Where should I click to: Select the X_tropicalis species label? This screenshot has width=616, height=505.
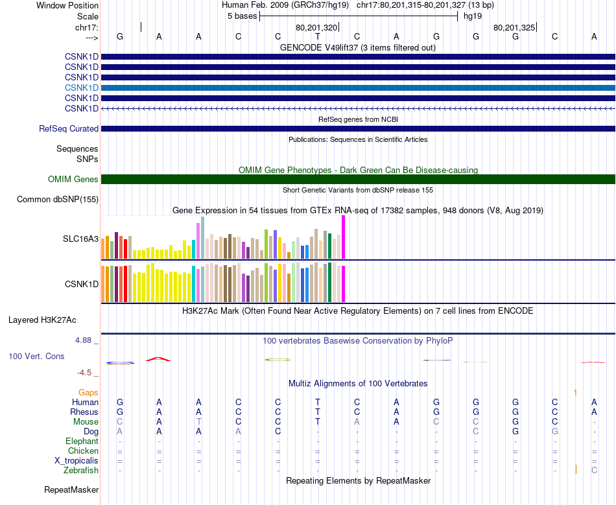tap(77, 461)
